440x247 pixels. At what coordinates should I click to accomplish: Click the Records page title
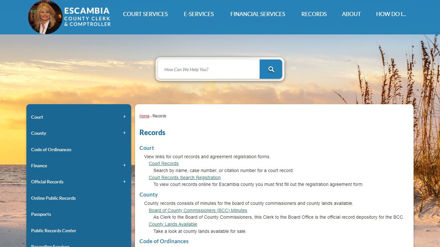click(152, 133)
